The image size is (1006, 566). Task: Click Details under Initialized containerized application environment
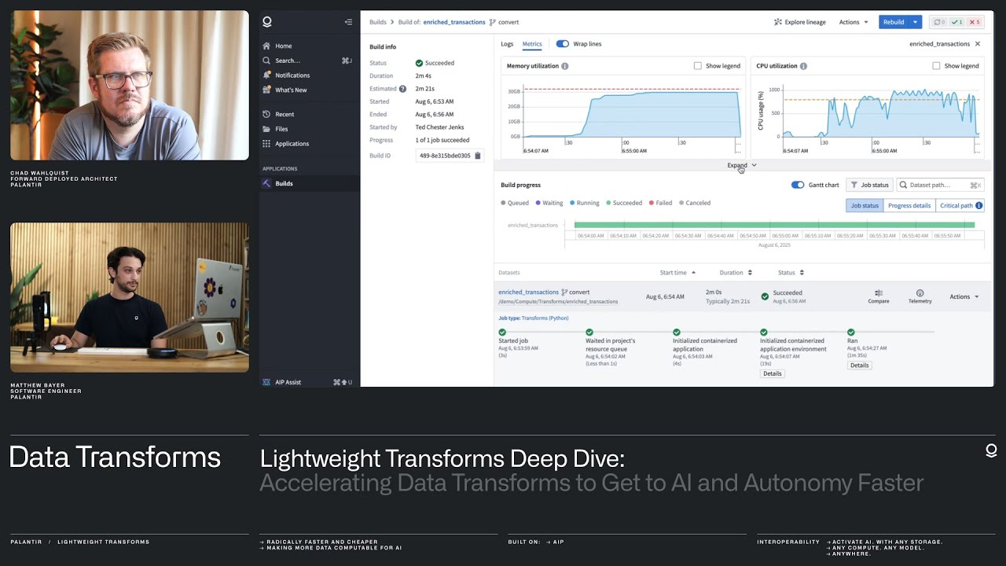[x=773, y=373]
